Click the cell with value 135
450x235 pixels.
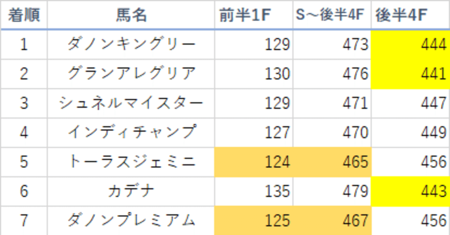pos(253,191)
